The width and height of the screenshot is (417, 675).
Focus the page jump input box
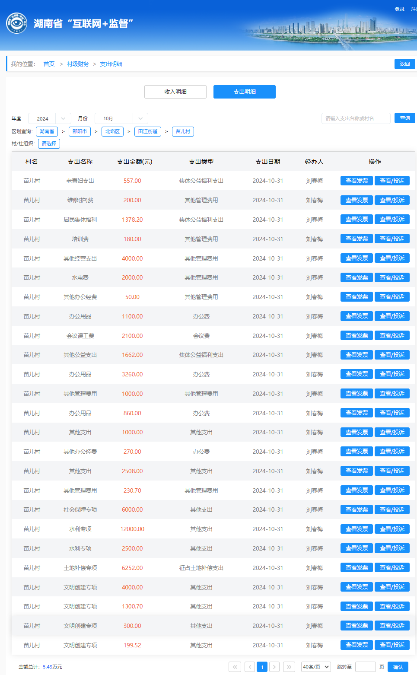[x=365, y=667]
